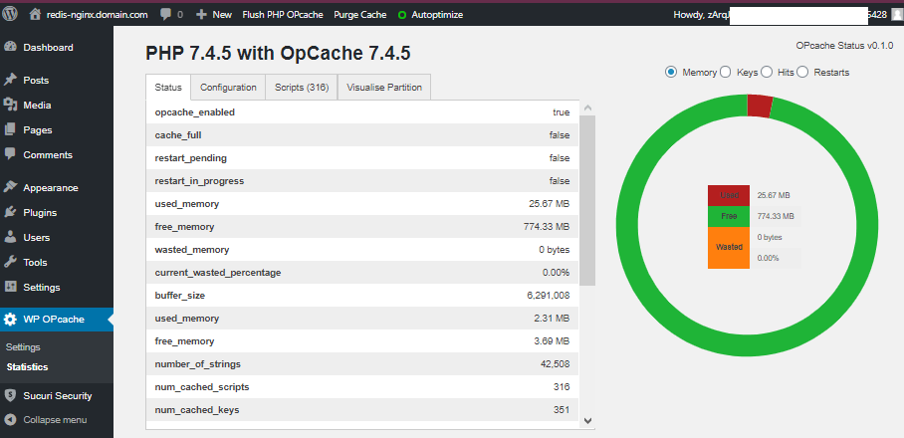This screenshot has height=438, width=904.
Task: Open Appearance in sidebar menu
Action: pos(51,187)
